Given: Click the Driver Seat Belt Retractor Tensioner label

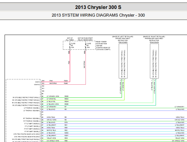Looking at the screenshot, I should 123,40.
